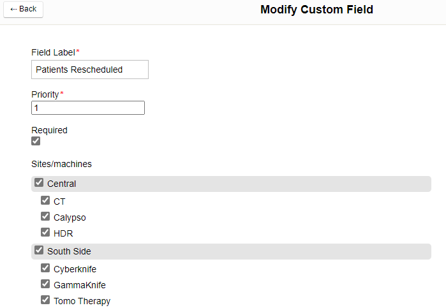Uncheck the South Side site checkbox
Image resolution: width=446 pixels, height=308 pixels.
click(x=39, y=251)
